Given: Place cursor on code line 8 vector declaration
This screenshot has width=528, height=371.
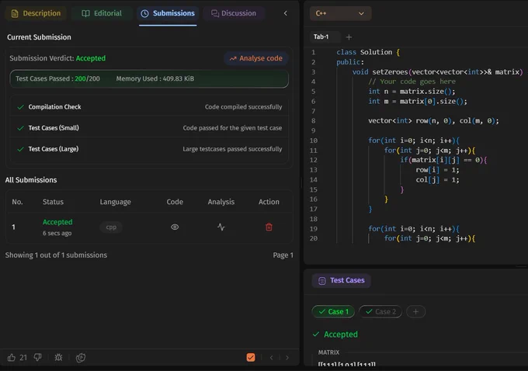Looking at the screenshot, I should [433, 121].
